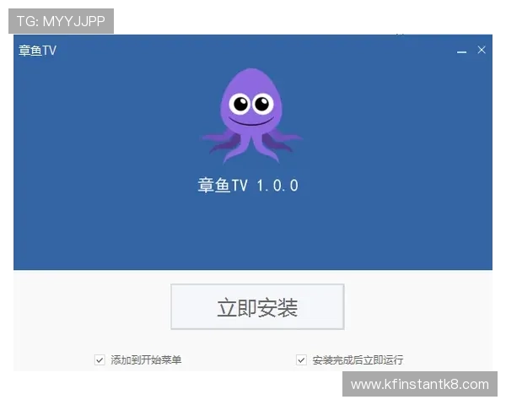Screen dimensions: 506x405
Task: Close the 章鱼TV installer window
Action: coord(482,50)
